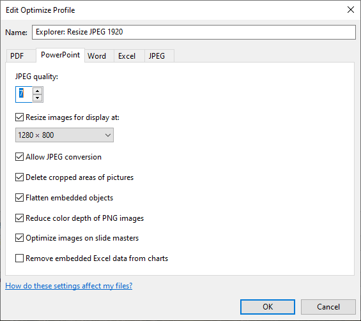Decrease JPEG quality with down arrow
Viewport: 361px width, 321px height.
tap(37, 98)
